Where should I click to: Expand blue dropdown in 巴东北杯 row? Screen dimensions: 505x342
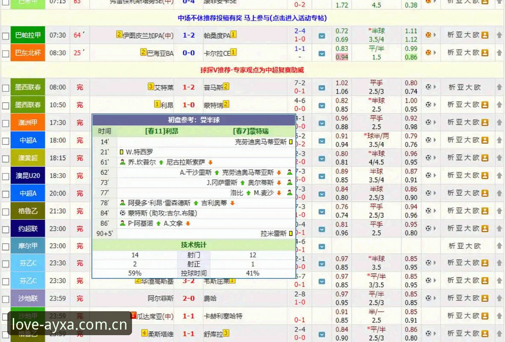[322, 53]
